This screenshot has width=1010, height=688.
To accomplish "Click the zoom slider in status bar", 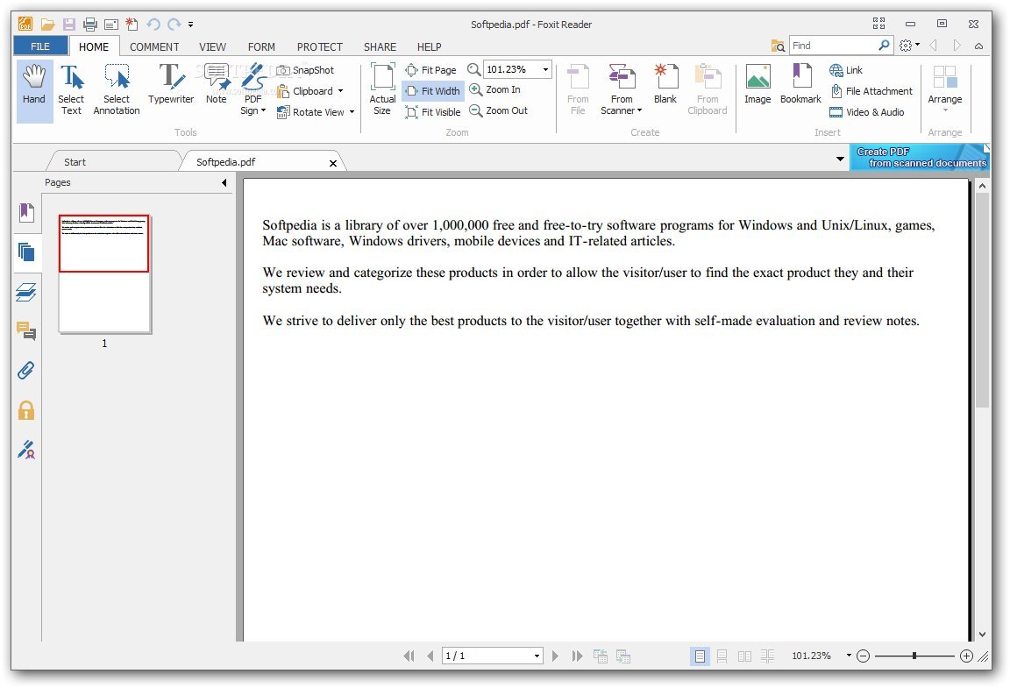I will [x=914, y=656].
